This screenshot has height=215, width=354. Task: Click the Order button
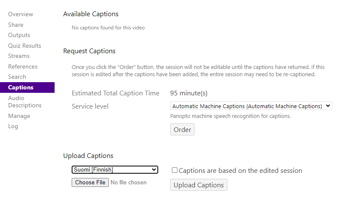(x=182, y=129)
